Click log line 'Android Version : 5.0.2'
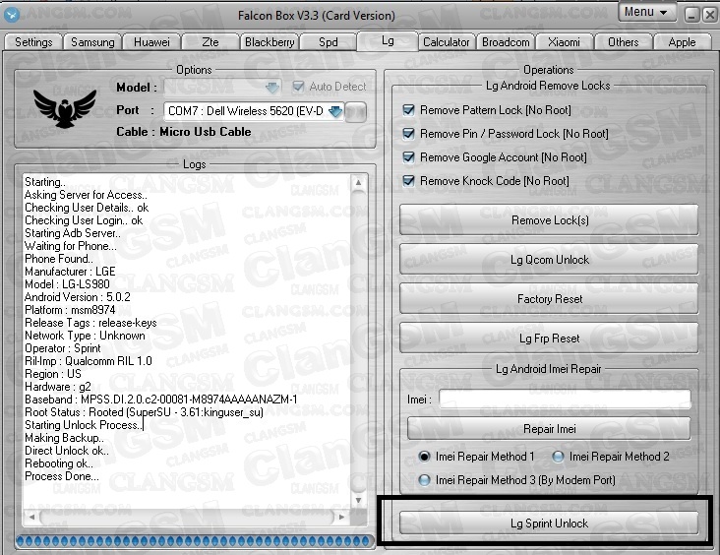The height and width of the screenshot is (555, 720). click(77, 297)
